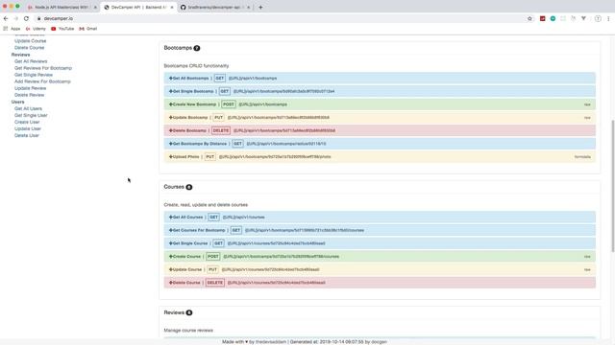Jump to the Users sidebar heading
Screen dimensions: 615x345
click(x=17, y=102)
